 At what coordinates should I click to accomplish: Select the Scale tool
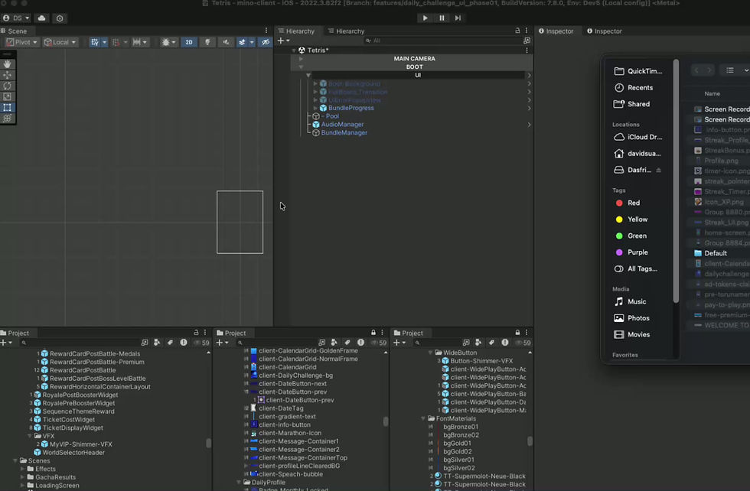7,97
